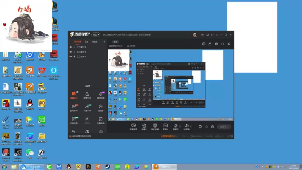302x170 pixels.
Task: Share the room with the share icon
Action: (x=229, y=44)
